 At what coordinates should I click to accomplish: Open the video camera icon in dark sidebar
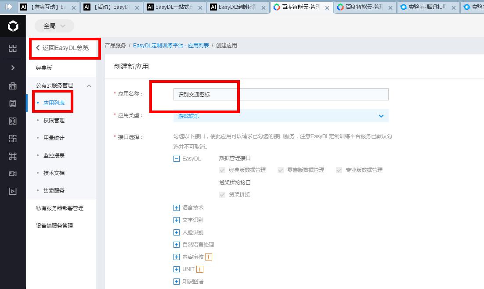point(13,174)
